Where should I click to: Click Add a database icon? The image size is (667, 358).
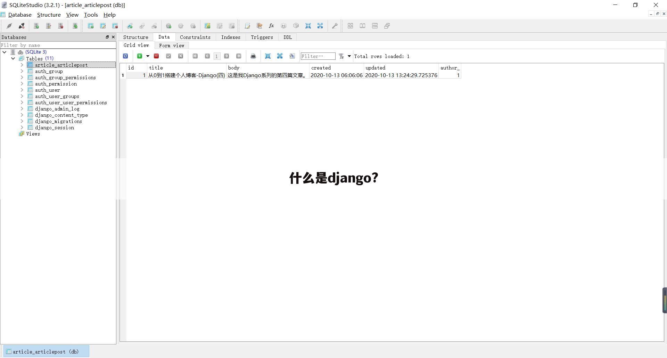pyautogui.click(x=36, y=26)
